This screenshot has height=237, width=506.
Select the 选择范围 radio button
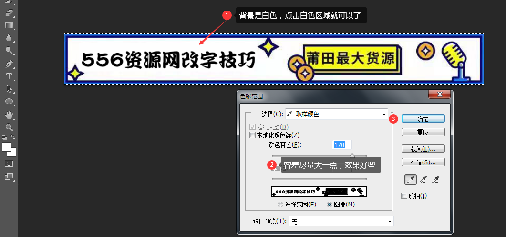tap(280, 205)
